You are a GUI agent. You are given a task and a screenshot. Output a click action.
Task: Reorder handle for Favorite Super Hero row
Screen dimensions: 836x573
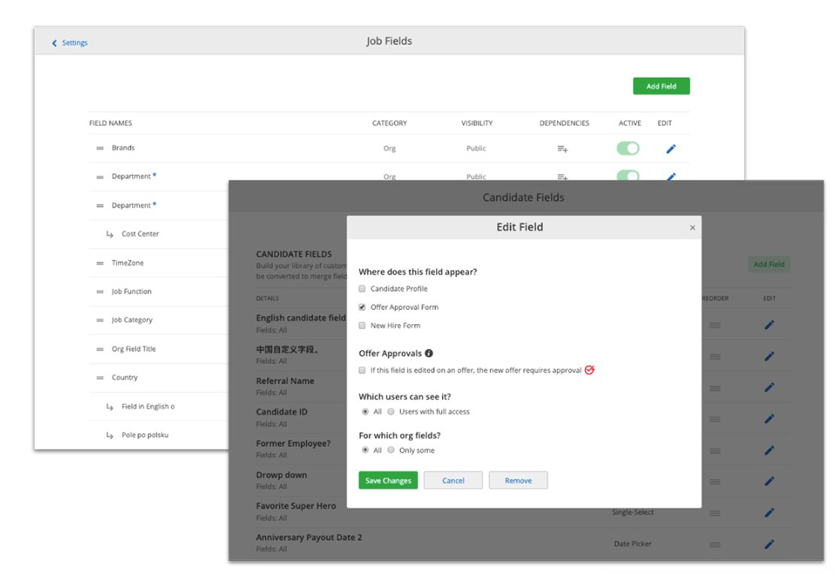(715, 514)
